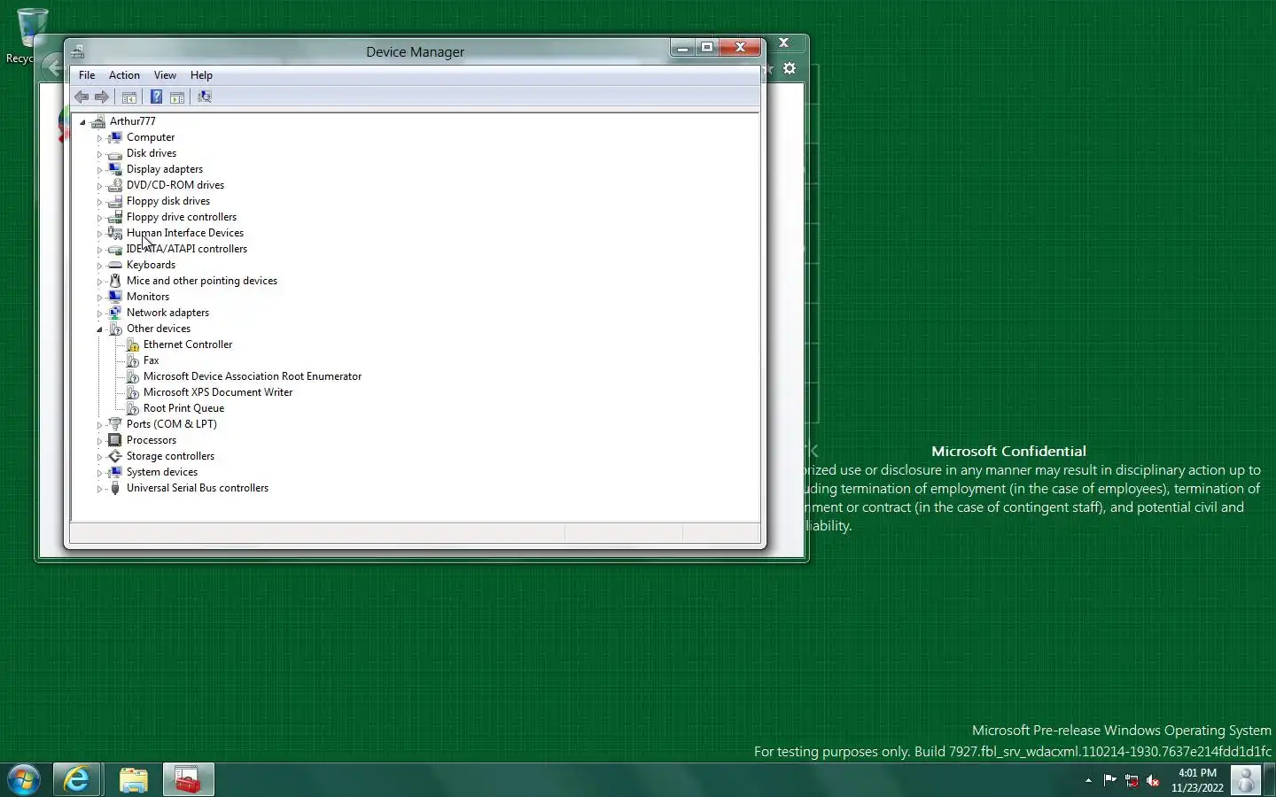Click the muted volume tray icon
Viewport: 1276px width, 797px height.
pos(1153,780)
